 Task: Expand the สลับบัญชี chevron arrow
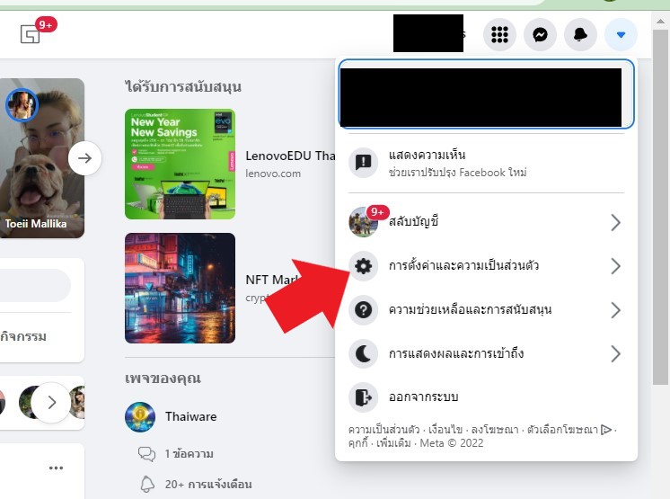(x=615, y=222)
